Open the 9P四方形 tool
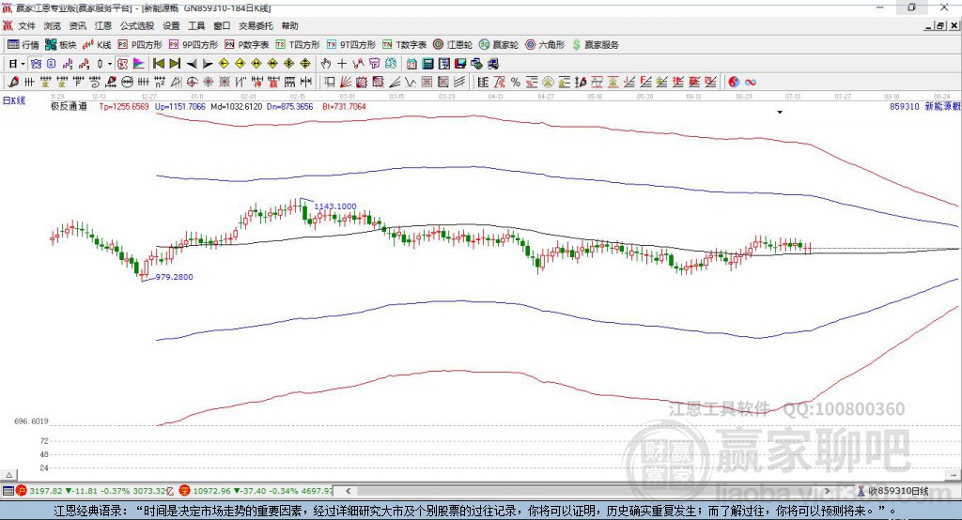 [x=194, y=45]
